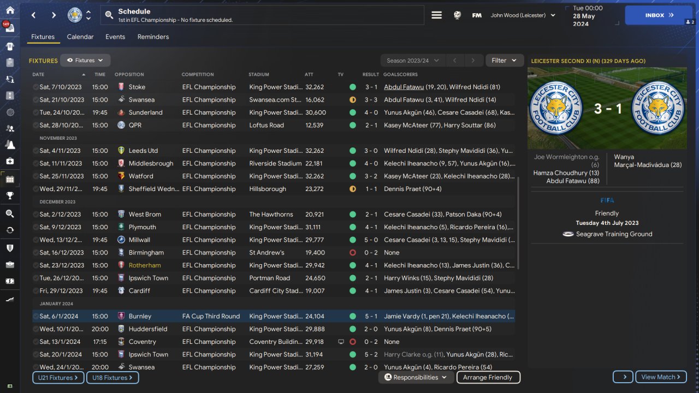699x393 pixels.
Task: Select the Fixtures tab
Action: [x=43, y=37]
